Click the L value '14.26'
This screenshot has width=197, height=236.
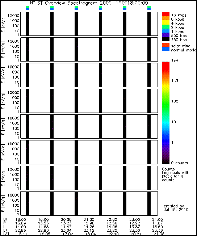coord(89,227)
